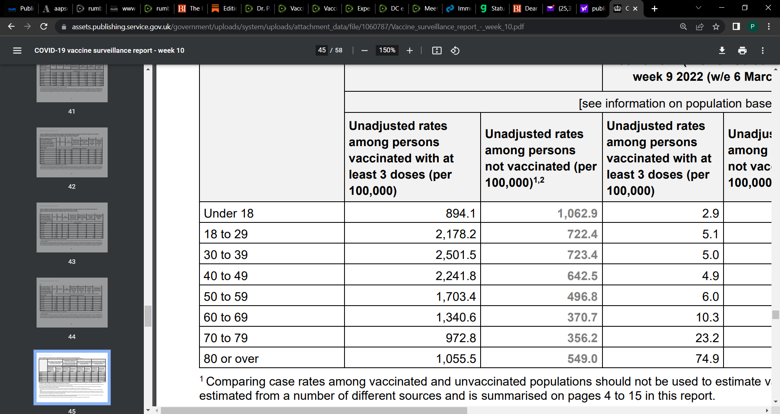Bookmark this page with the star
This screenshot has width=780, height=414.
click(x=716, y=26)
